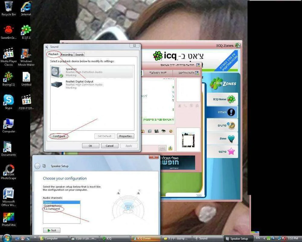Select Stereo in Audio channels list

click(61, 202)
